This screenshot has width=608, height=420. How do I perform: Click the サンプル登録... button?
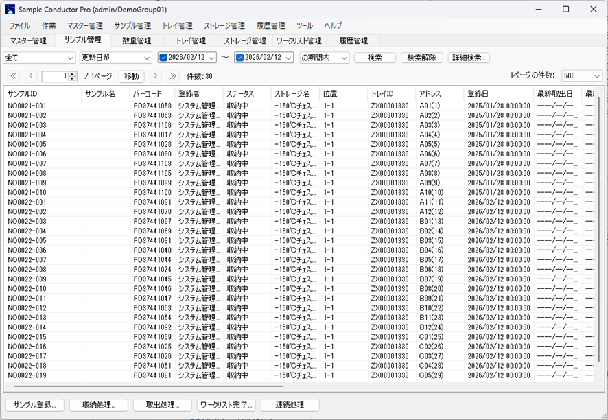point(35,405)
